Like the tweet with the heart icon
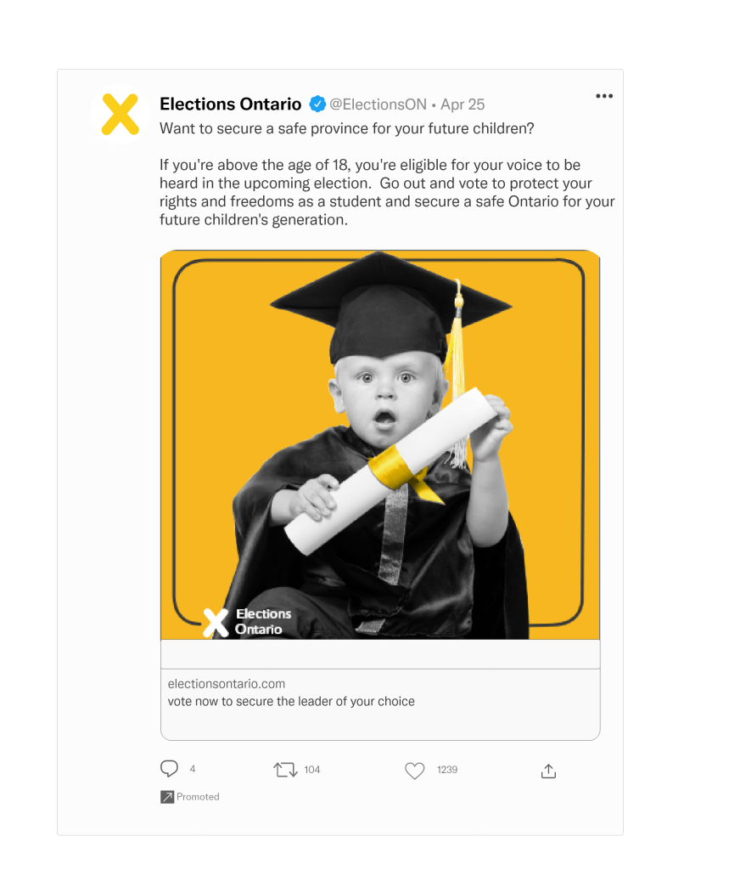729x870 pixels. 414,771
